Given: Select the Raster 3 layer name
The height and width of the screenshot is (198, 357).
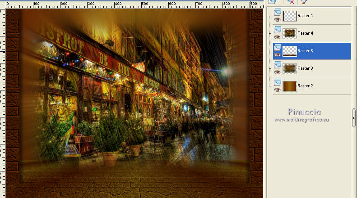Looking at the screenshot, I should tap(306, 68).
